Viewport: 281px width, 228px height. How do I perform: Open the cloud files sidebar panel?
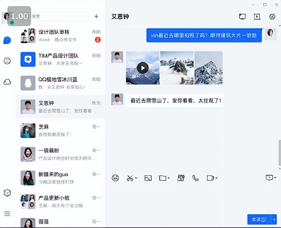point(7,81)
